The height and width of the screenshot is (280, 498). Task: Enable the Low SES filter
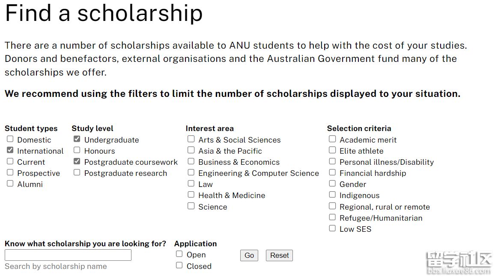332,228
